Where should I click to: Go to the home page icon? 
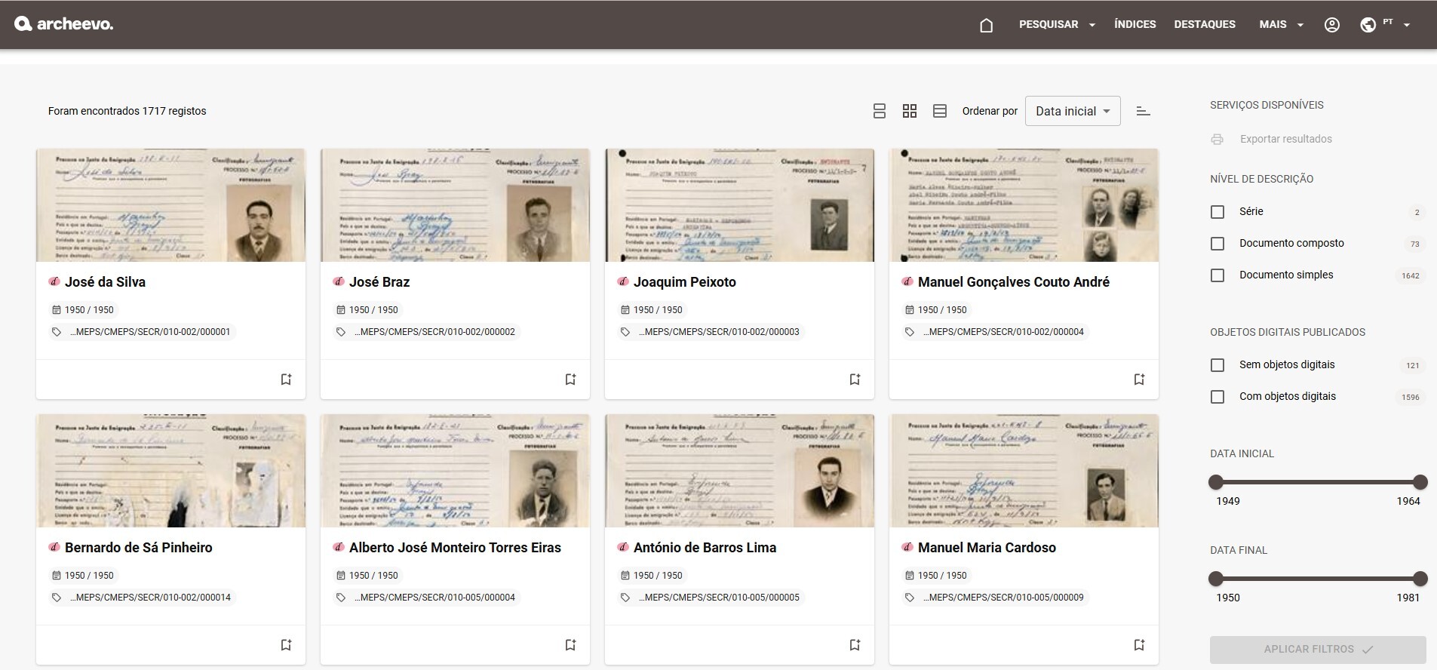(986, 25)
